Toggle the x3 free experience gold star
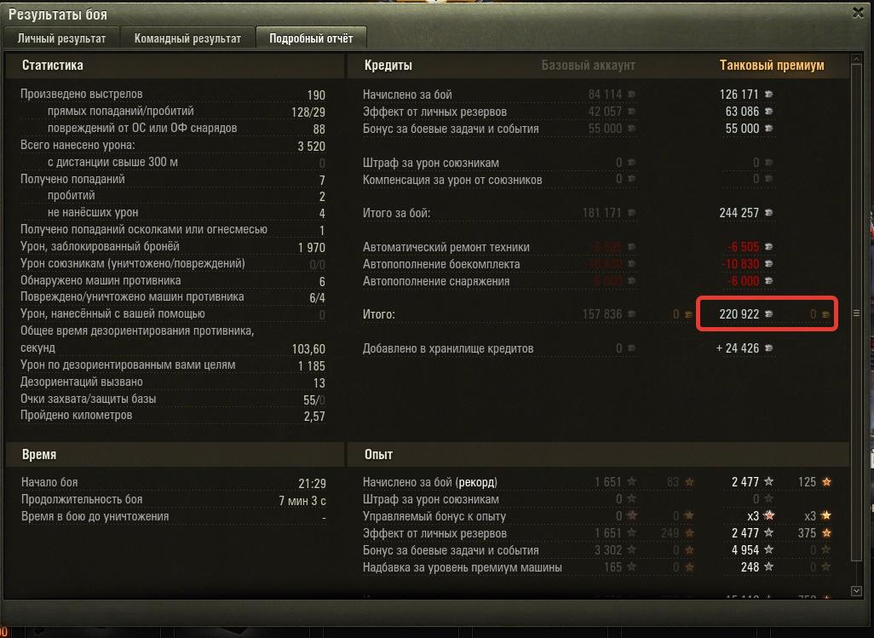The image size is (874, 638). [x=826, y=515]
